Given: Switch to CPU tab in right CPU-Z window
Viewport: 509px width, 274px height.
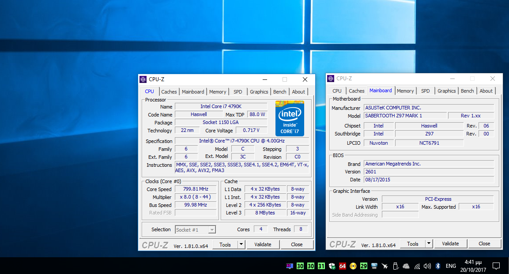Looking at the screenshot, I should click(337, 91).
